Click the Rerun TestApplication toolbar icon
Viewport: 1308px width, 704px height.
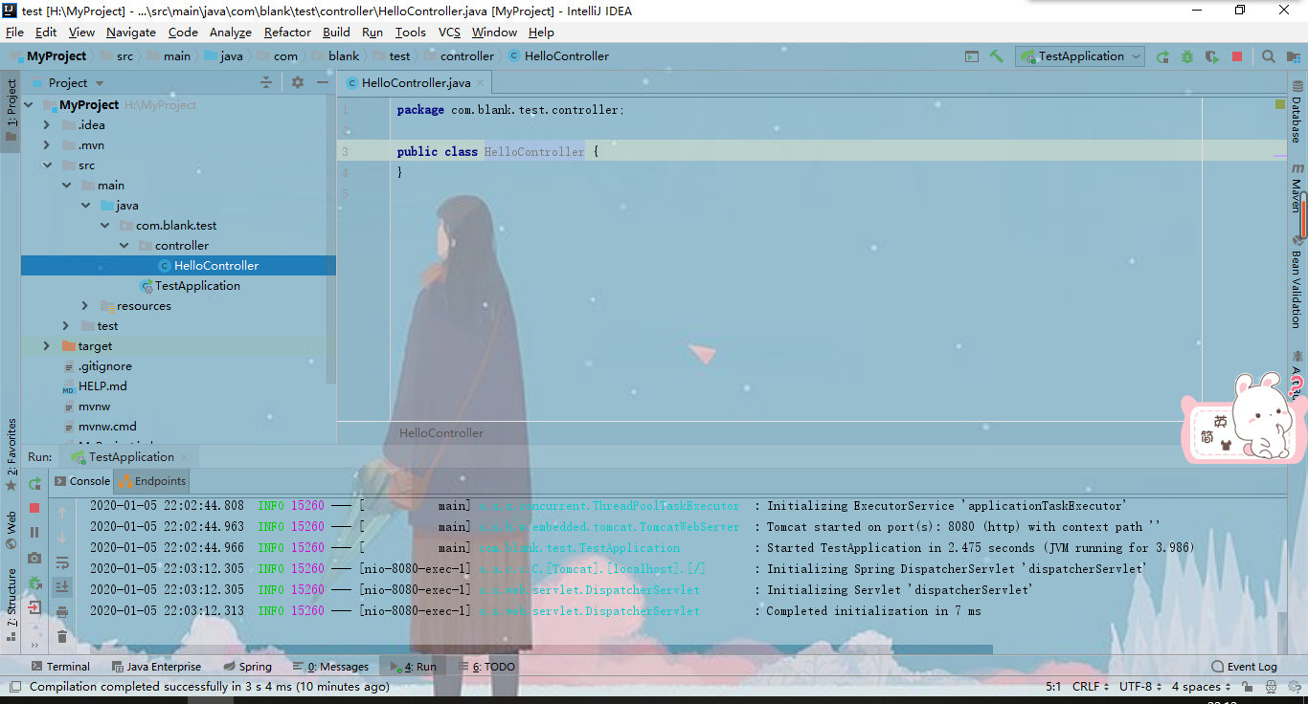(1162, 56)
